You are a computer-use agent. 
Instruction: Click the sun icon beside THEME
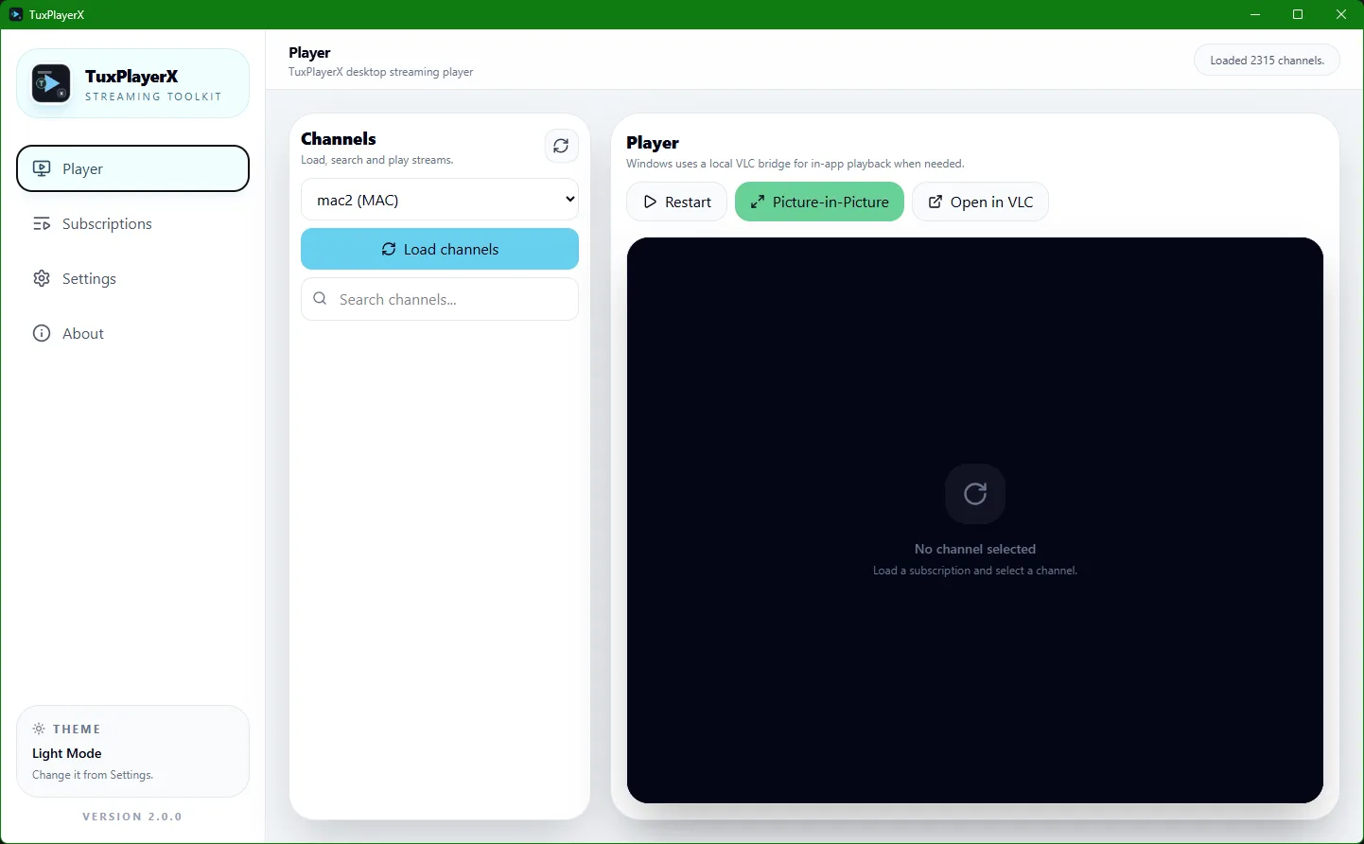39,729
